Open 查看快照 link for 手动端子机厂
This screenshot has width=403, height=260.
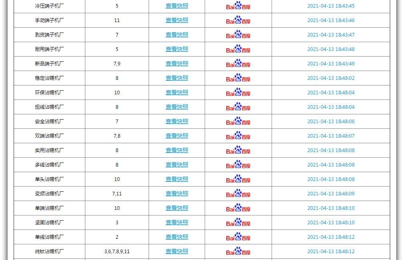(177, 20)
